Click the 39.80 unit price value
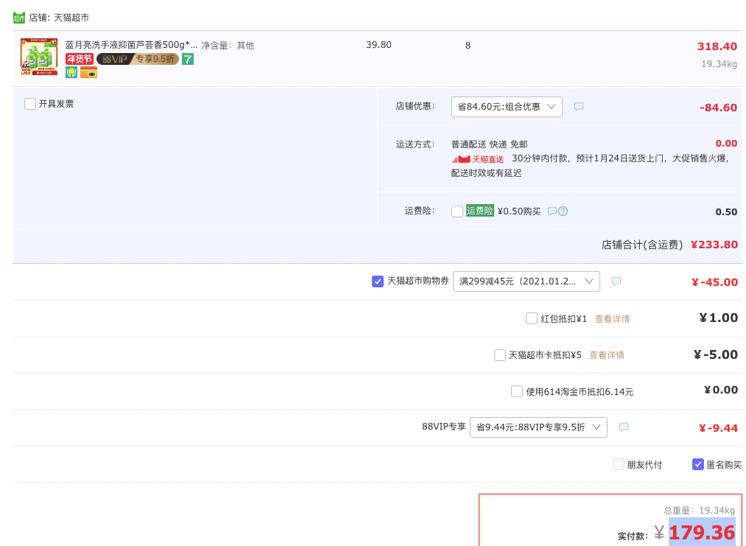This screenshot has width=746, height=546. pyautogui.click(x=379, y=45)
